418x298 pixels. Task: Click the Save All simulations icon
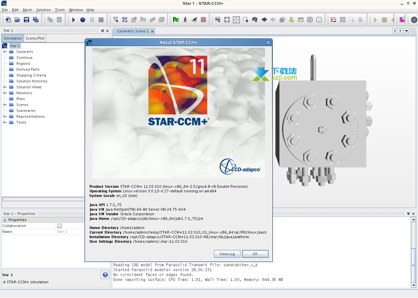pos(36,20)
